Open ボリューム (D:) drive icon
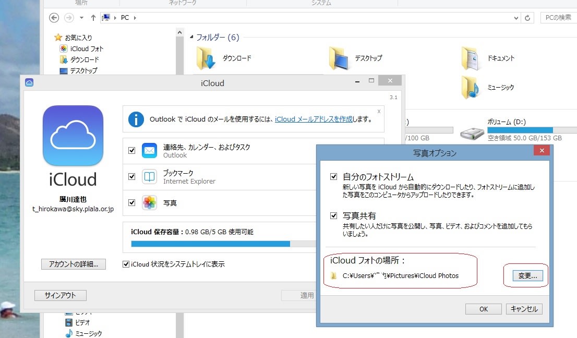The height and width of the screenshot is (338, 577). tap(472, 133)
